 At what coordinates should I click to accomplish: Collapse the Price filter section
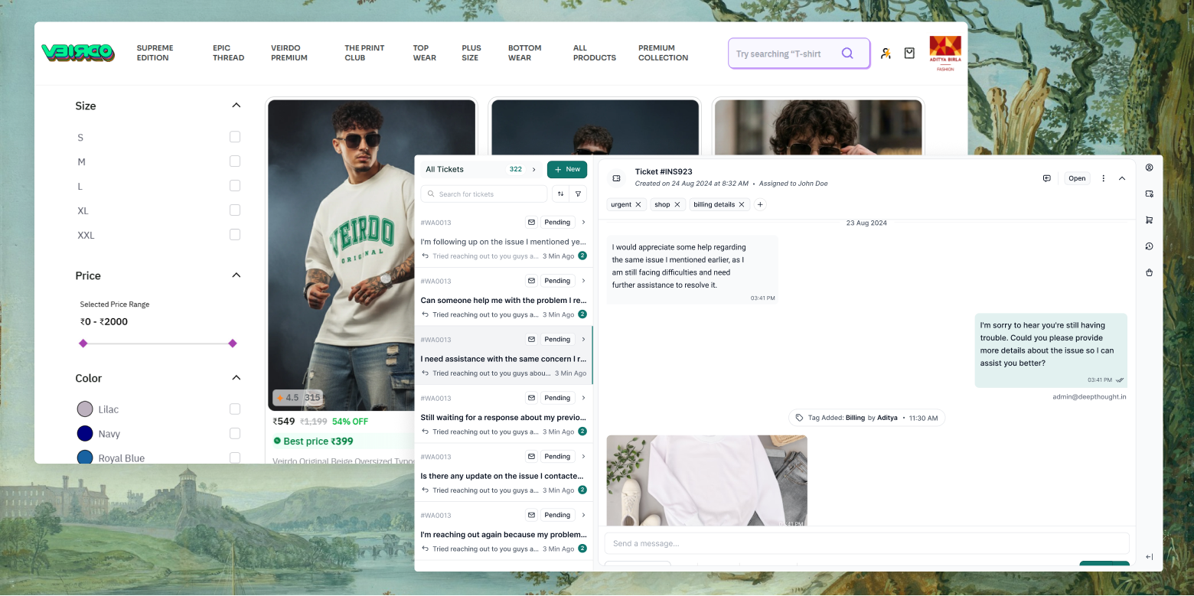point(237,275)
